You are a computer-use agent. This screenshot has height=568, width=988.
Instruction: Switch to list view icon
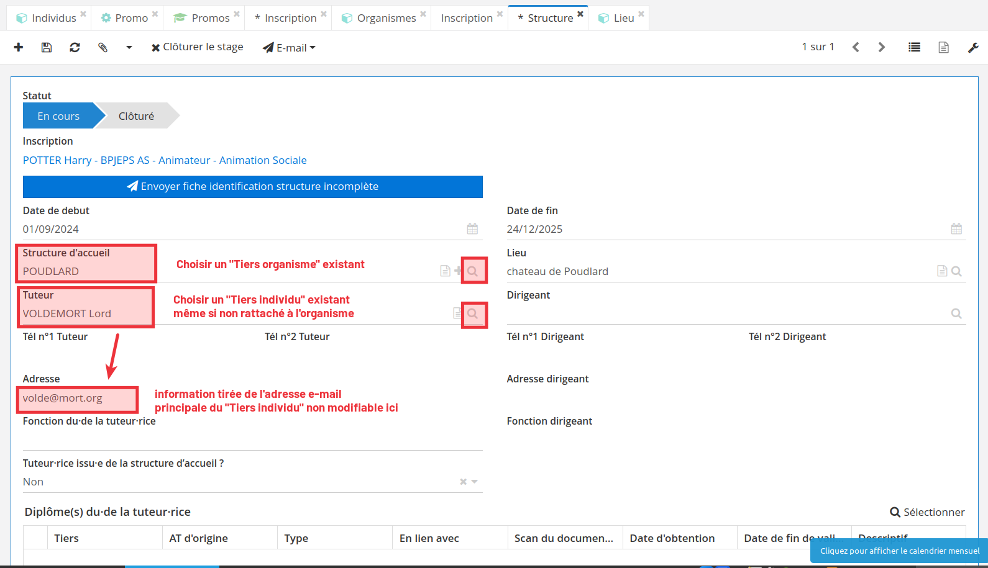coord(914,47)
